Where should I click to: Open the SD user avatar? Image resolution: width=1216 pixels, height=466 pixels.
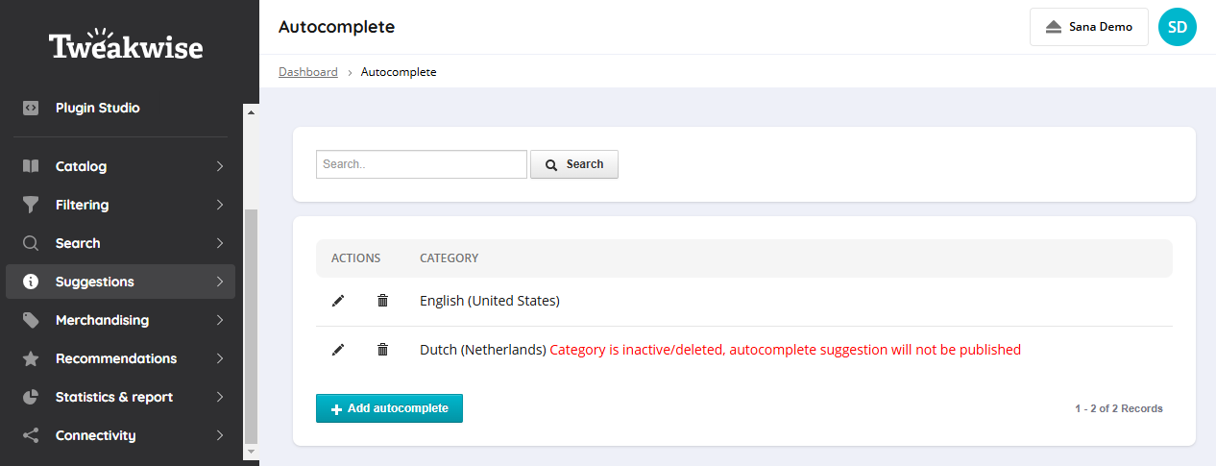coord(1178,27)
